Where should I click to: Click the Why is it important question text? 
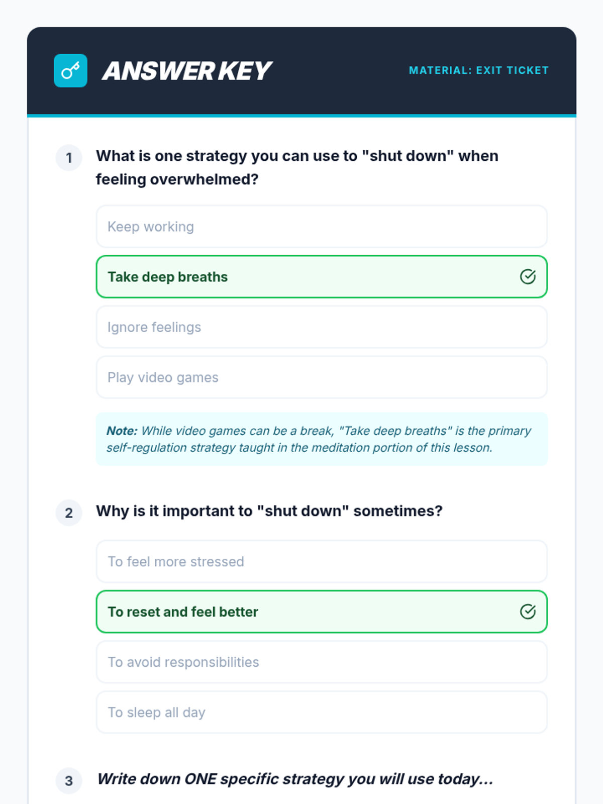[269, 511]
